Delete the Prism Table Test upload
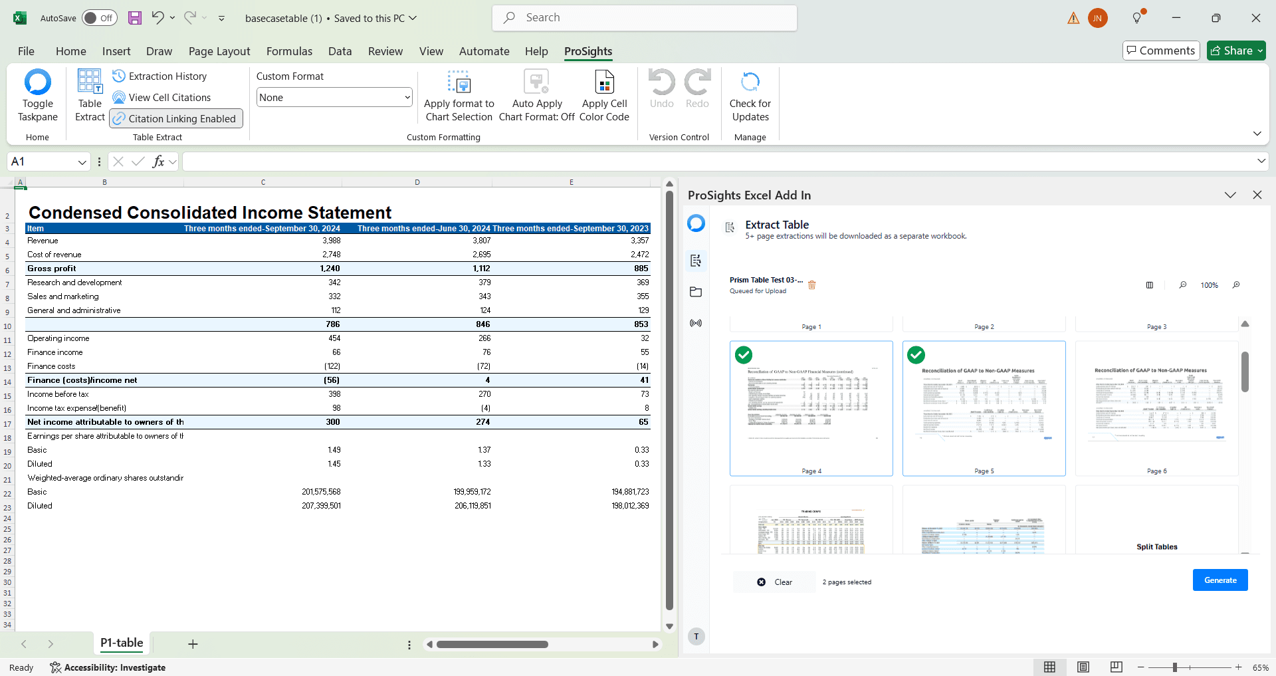 tap(811, 285)
